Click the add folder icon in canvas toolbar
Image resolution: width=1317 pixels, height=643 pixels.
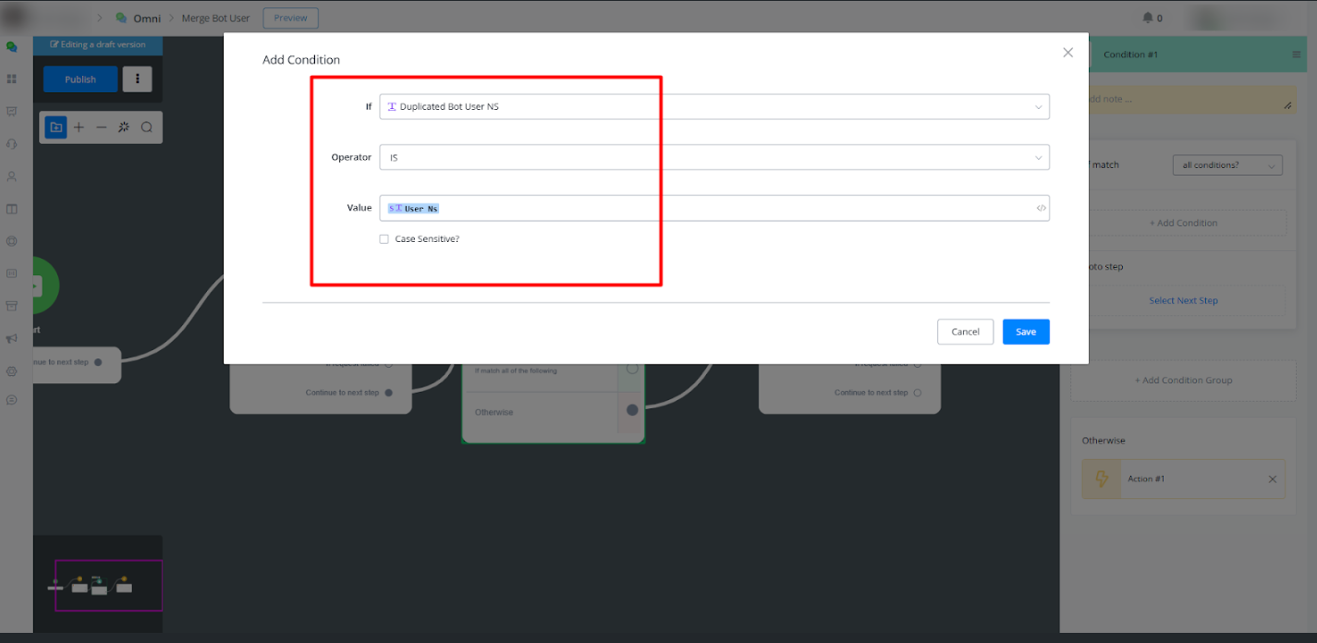click(56, 127)
